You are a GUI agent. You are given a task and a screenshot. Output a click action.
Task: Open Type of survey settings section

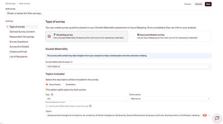point(17,27)
